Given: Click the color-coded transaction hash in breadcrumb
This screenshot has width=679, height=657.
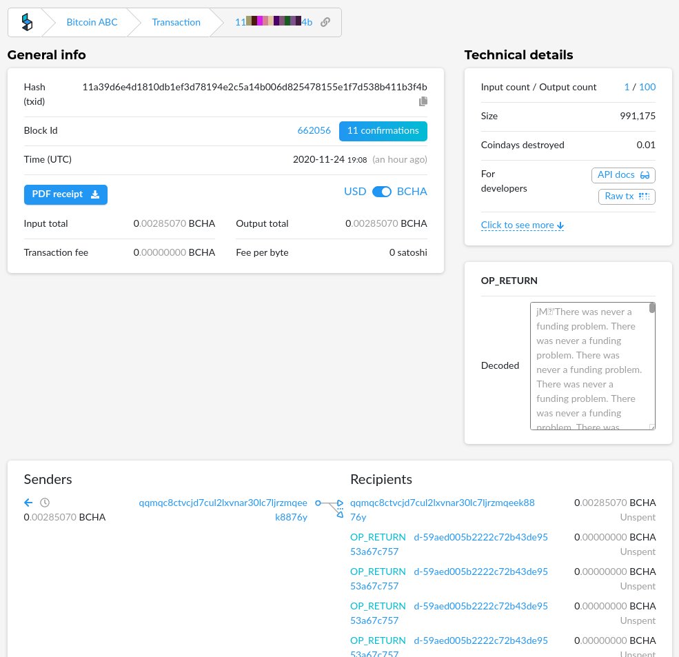Looking at the screenshot, I should tap(273, 22).
